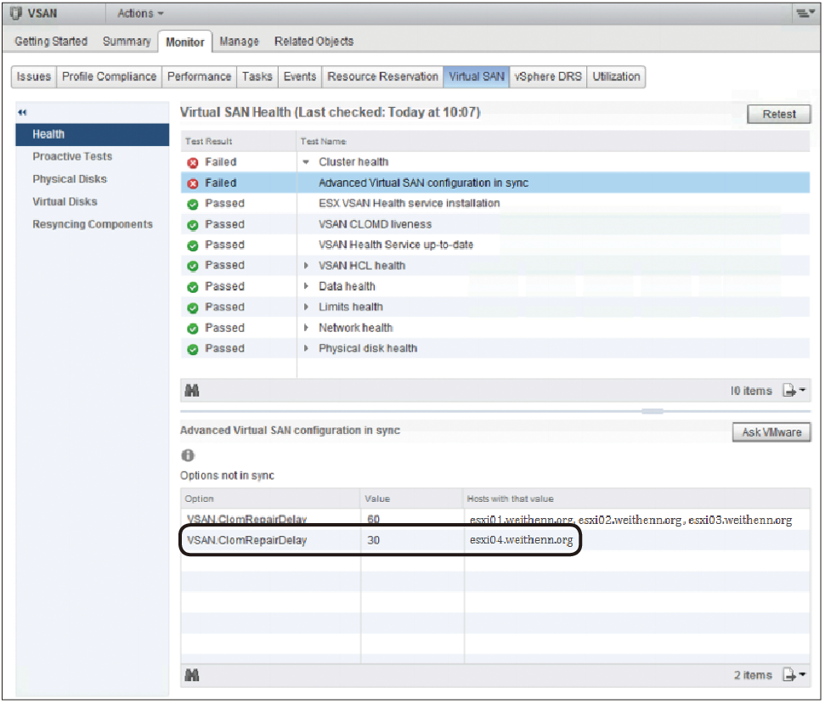Select the Monitor tab
Image resolution: width=825 pixels, height=704 pixels.
[185, 42]
